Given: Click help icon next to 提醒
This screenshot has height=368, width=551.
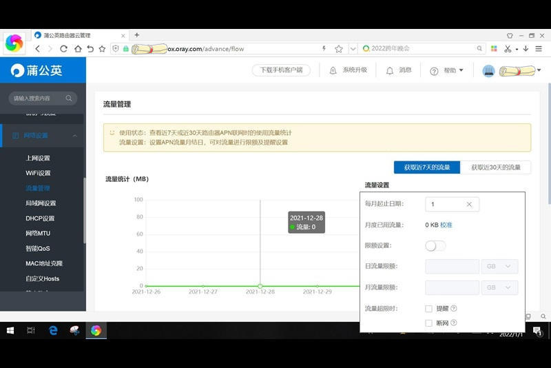Looking at the screenshot, I should pos(454,309).
